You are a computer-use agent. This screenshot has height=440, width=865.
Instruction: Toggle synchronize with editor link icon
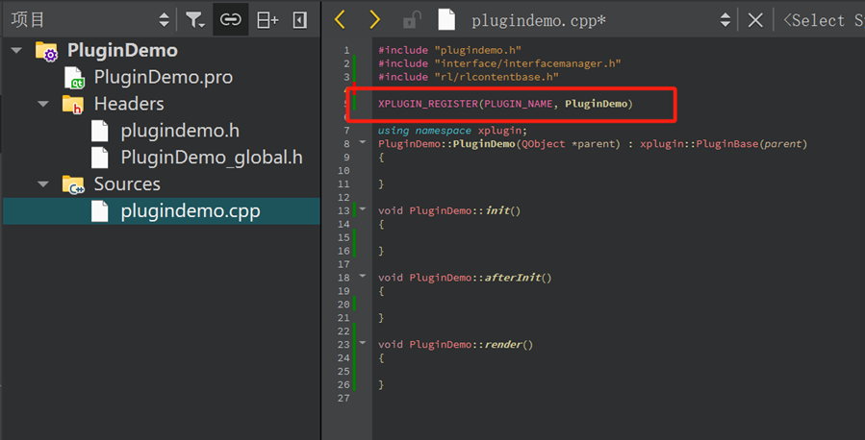[x=230, y=19]
